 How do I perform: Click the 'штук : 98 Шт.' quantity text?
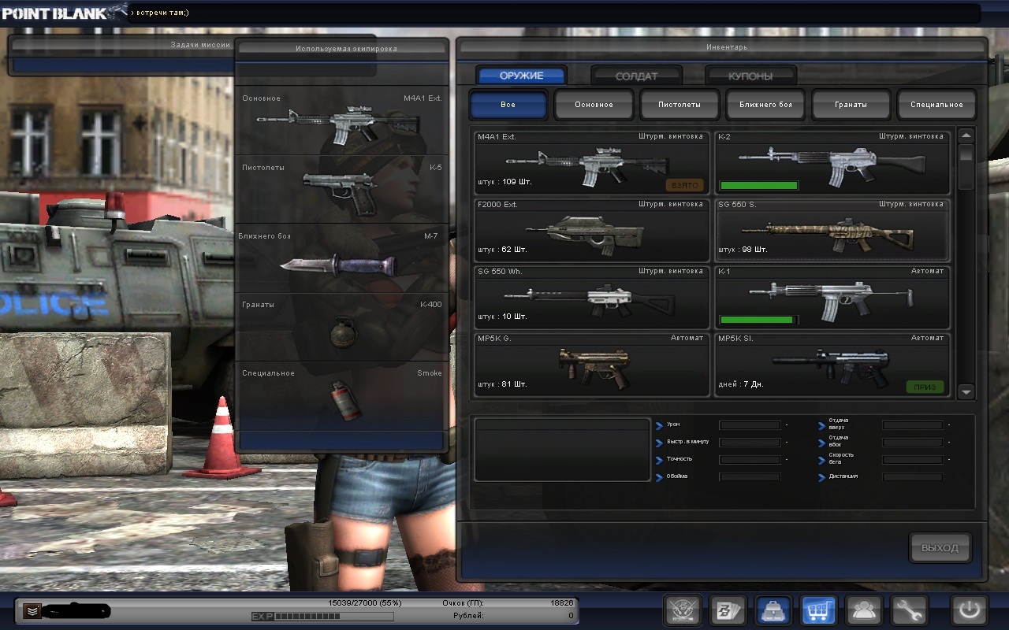point(745,250)
